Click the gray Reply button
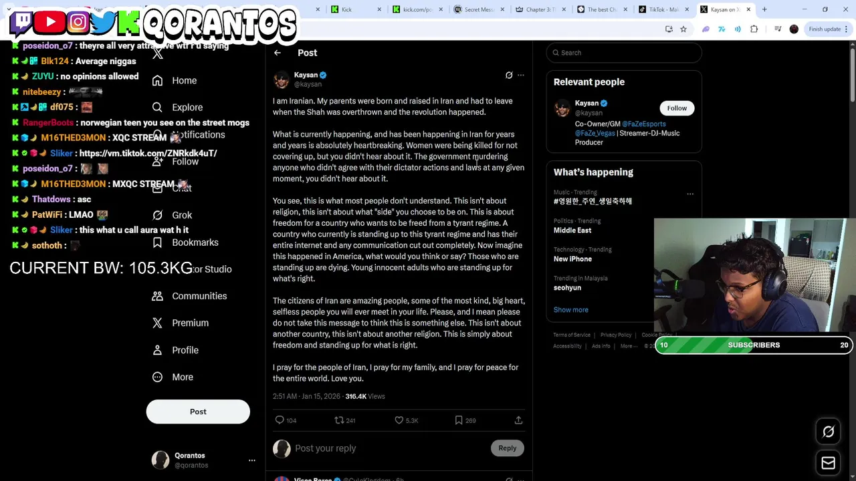 click(x=507, y=448)
